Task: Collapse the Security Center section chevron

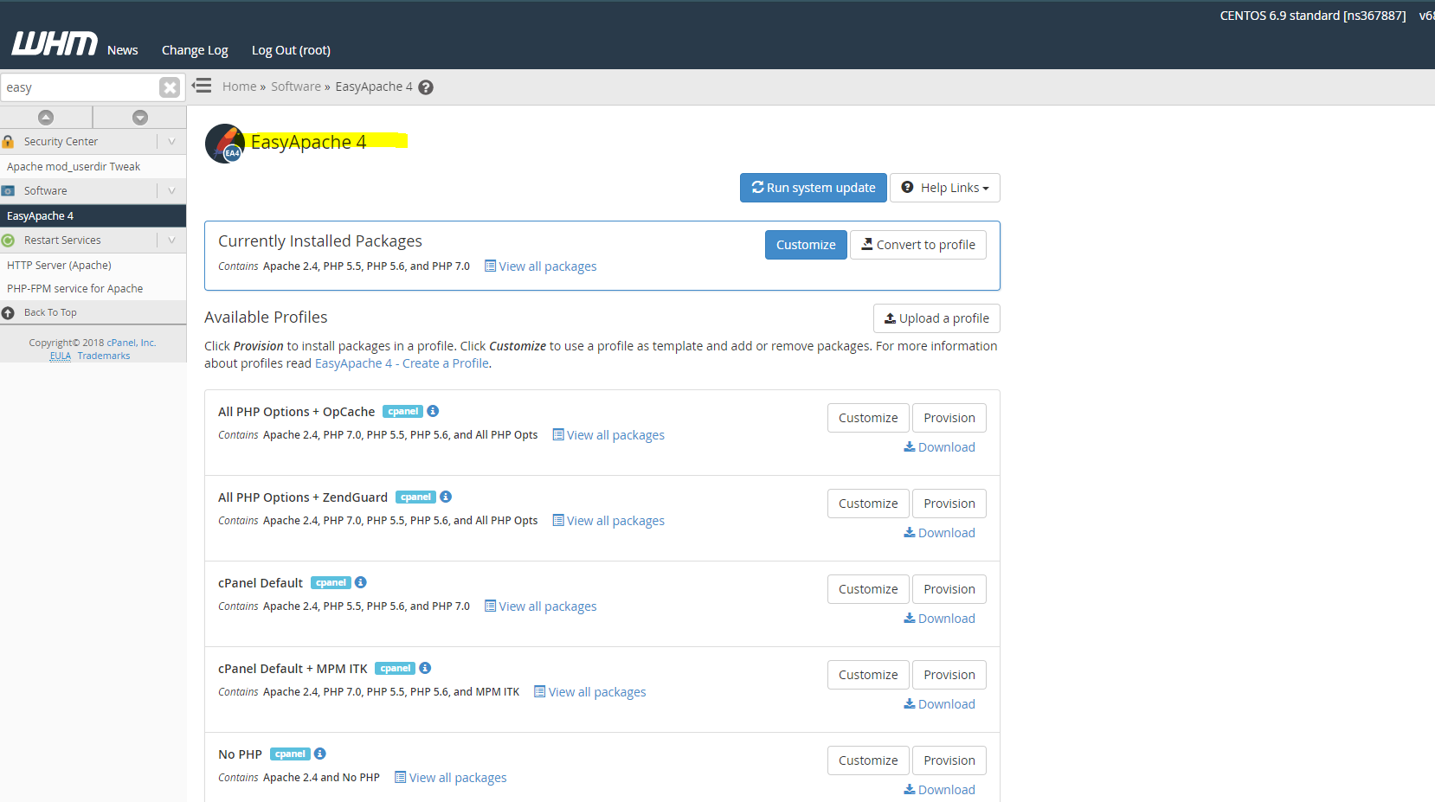Action: (x=171, y=141)
